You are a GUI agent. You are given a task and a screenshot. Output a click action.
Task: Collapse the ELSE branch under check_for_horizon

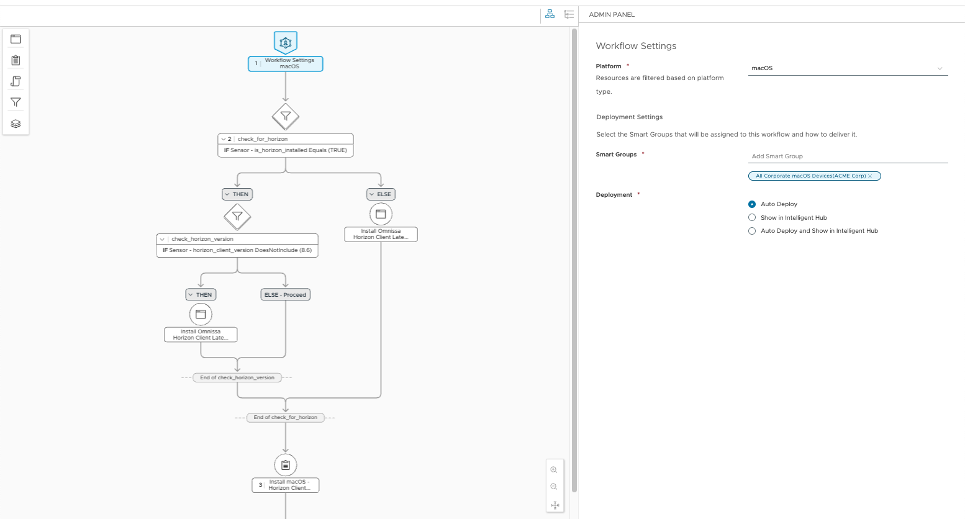point(371,194)
